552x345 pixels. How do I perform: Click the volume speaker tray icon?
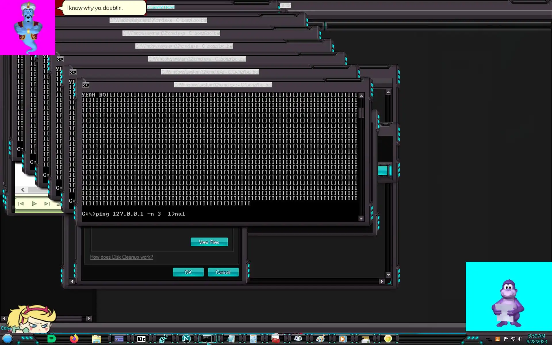(x=520, y=339)
